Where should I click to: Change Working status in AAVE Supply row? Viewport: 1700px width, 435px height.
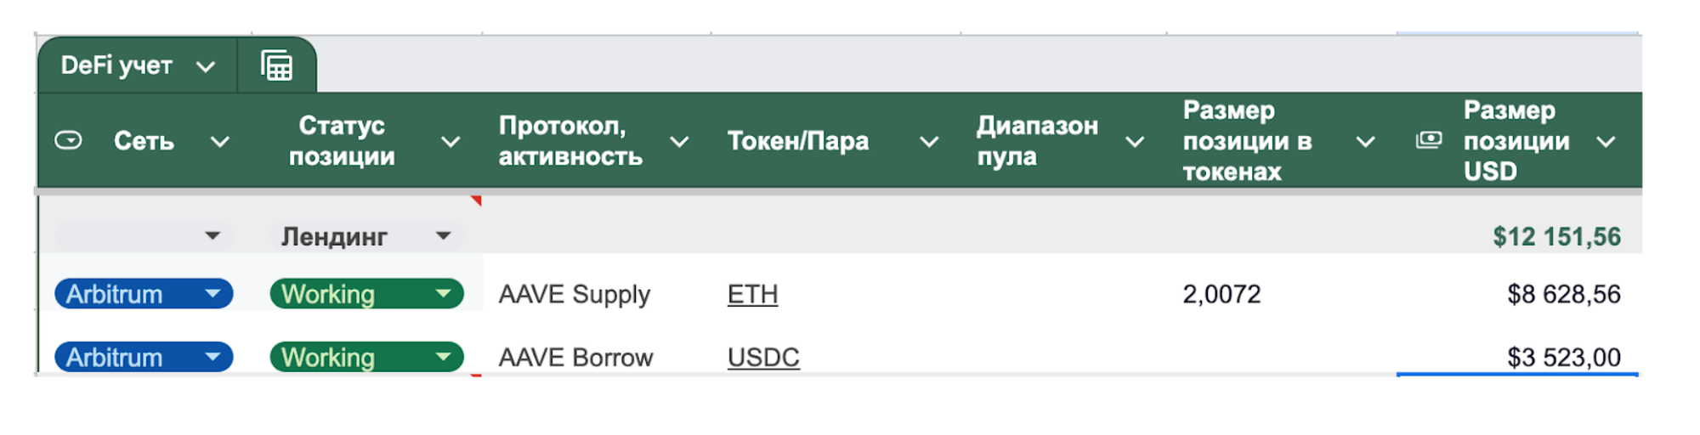(366, 294)
